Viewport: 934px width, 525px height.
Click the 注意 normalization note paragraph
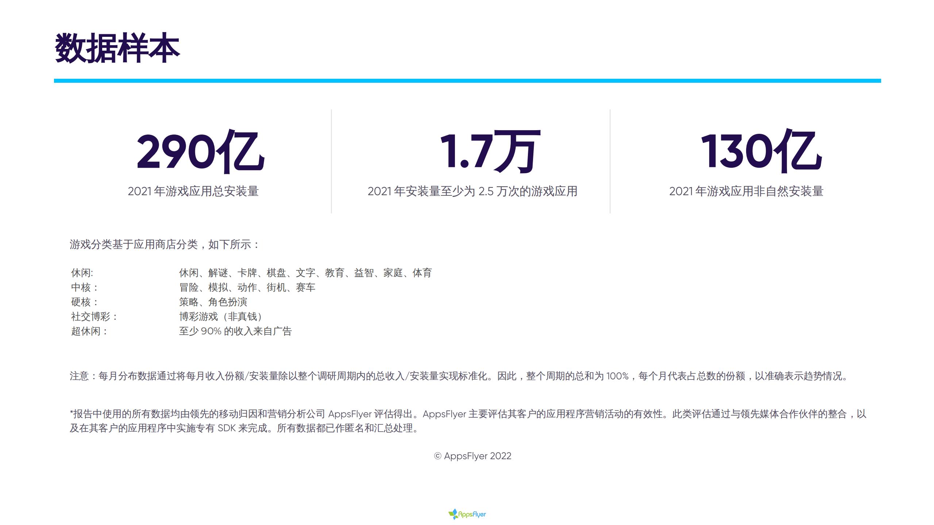459,376
